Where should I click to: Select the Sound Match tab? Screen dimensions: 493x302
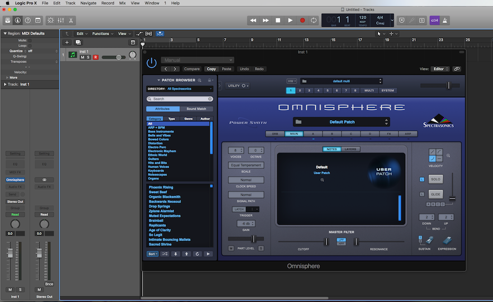click(197, 109)
